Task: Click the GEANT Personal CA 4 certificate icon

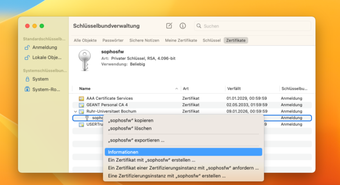Action: pos(81,105)
